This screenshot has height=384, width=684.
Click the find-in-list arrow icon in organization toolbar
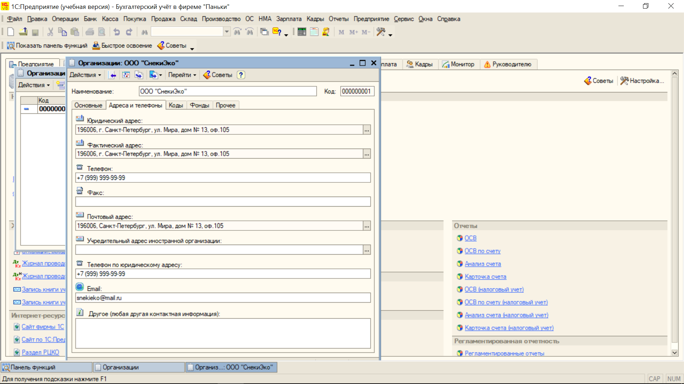click(113, 75)
